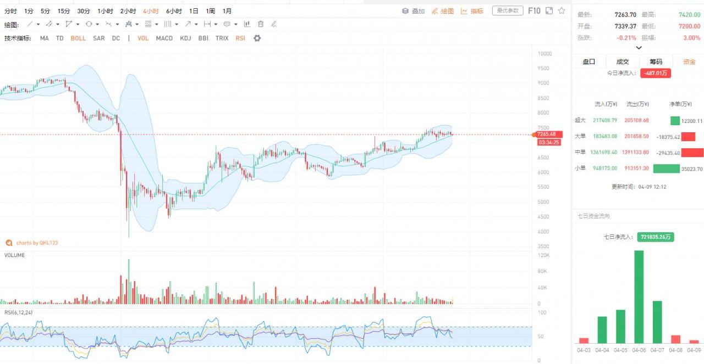Image resolution: width=704 pixels, height=364 pixels.
Task: Switch to the 盘口 tab
Action: (588, 61)
